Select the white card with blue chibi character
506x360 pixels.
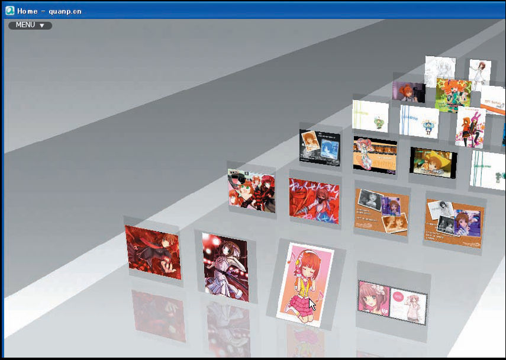[419, 121]
